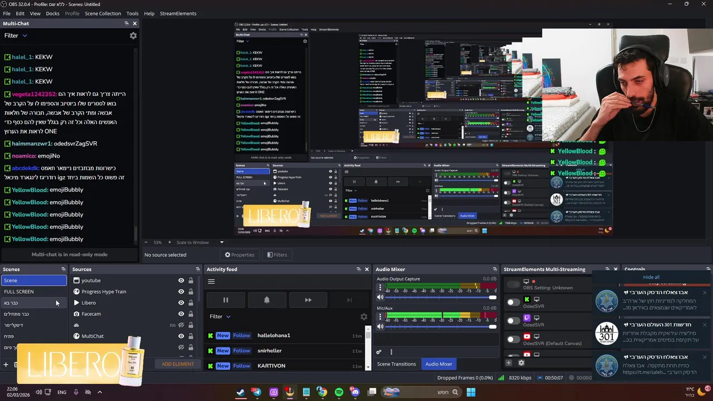Open Steam from the taskbar
This screenshot has height=401, width=713.
[240, 392]
